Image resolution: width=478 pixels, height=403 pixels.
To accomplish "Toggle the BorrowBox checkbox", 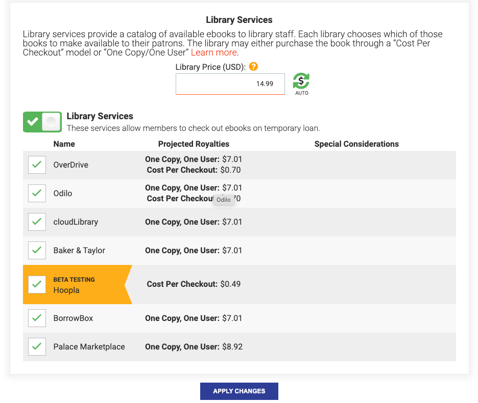I will coord(37,318).
